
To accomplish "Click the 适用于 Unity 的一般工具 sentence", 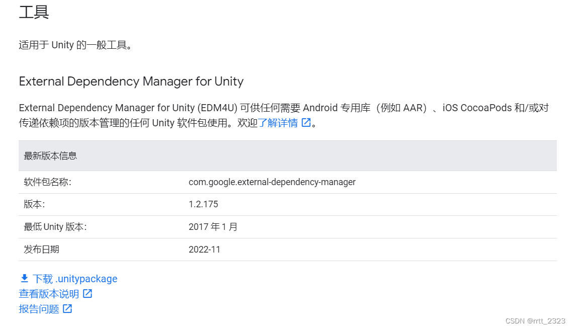I will (75, 45).
